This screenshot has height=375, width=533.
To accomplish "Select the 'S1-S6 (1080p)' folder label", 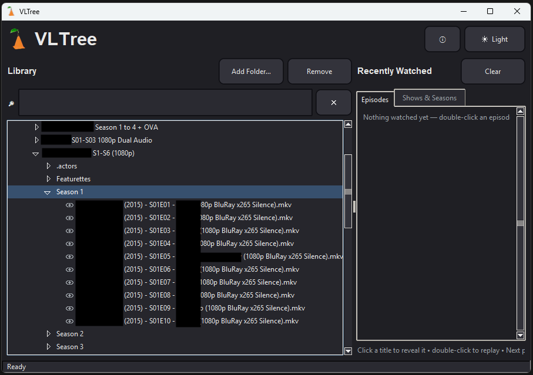I will click(88, 153).
